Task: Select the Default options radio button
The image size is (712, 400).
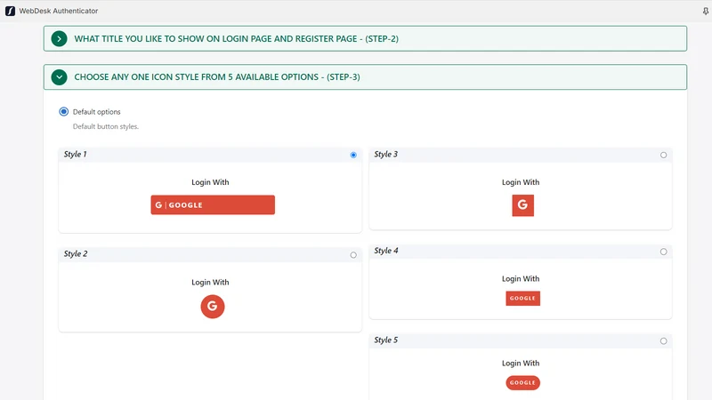Action: [x=63, y=112]
